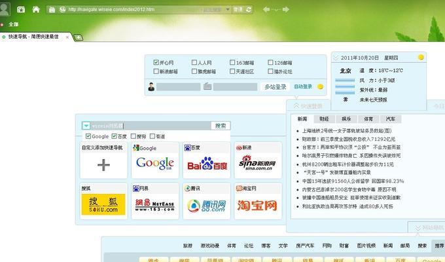This screenshot has width=445, height=262.
Task: Open the Tencent 腾讯网 shortcut tile
Action: pyautogui.click(x=207, y=201)
